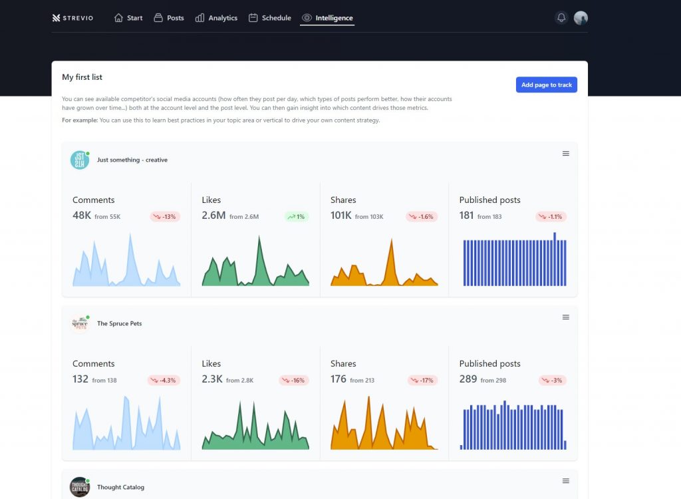681x499 pixels.
Task: Click the Strevio logo
Action: point(72,18)
